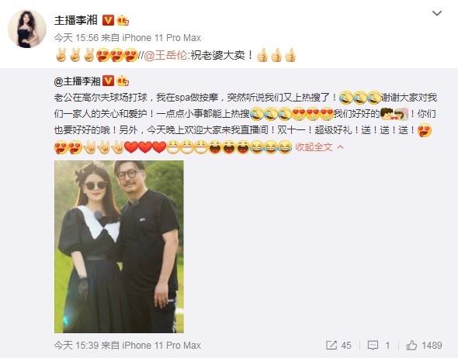
Task: Like the post with the thumbs-up icon
Action: [x=411, y=346]
